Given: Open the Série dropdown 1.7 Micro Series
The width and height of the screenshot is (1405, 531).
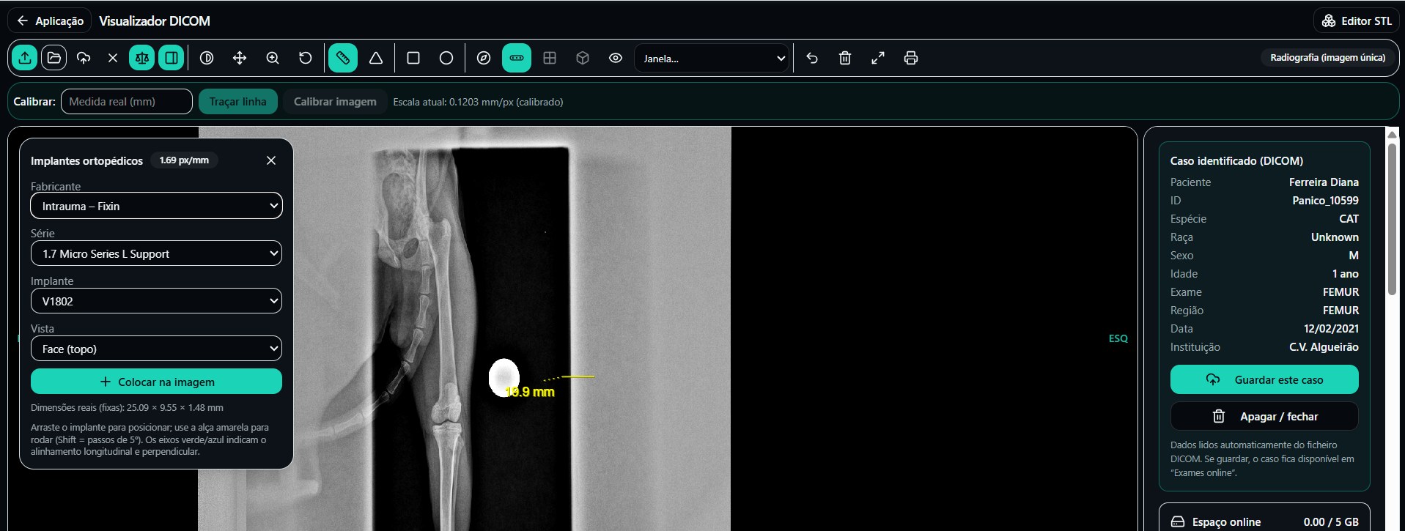Looking at the screenshot, I should pyautogui.click(x=156, y=253).
